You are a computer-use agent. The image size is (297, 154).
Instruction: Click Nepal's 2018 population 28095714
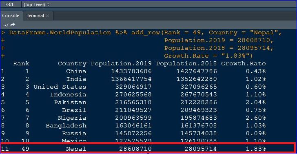pos(201,149)
